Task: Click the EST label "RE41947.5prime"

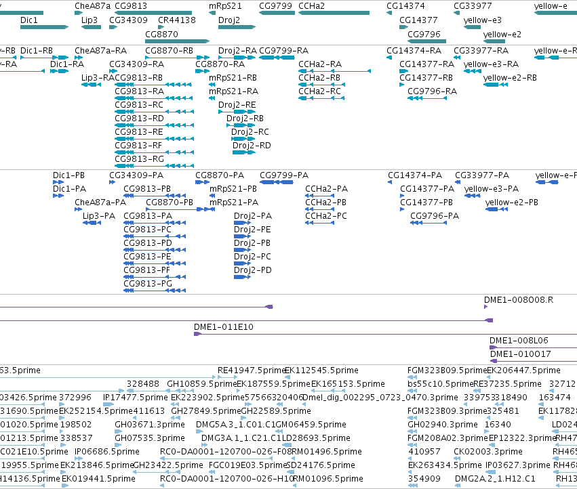Action: tap(252, 370)
